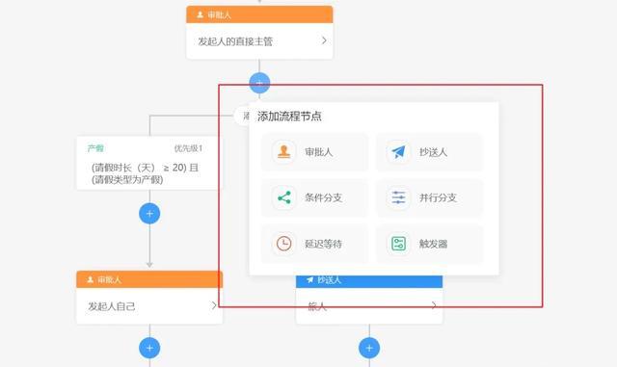617x367 pixels.
Task: Add a 延迟等待 node
Action: pyautogui.click(x=315, y=244)
